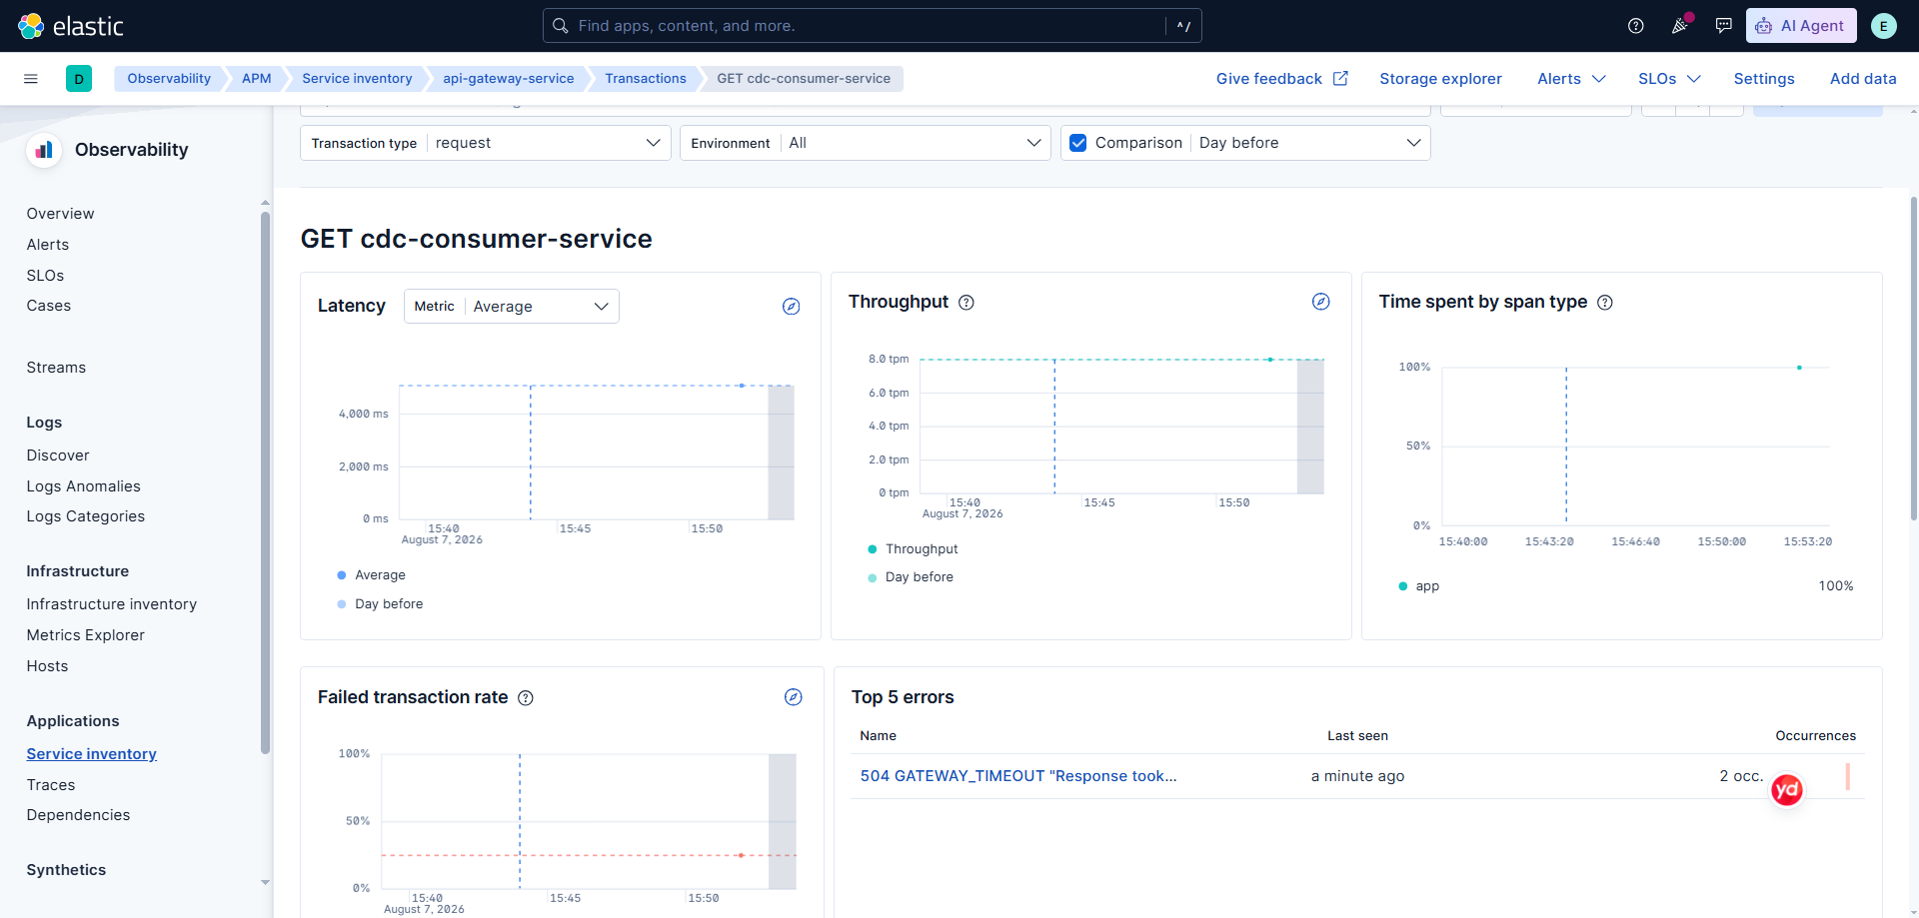
Task: Open the newsfeed celebration icon
Action: point(1680,26)
